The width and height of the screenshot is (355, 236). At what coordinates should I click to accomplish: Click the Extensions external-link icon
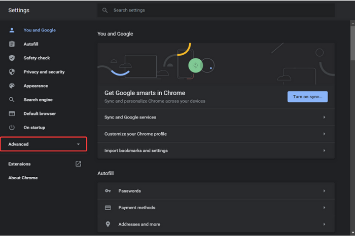78,164
